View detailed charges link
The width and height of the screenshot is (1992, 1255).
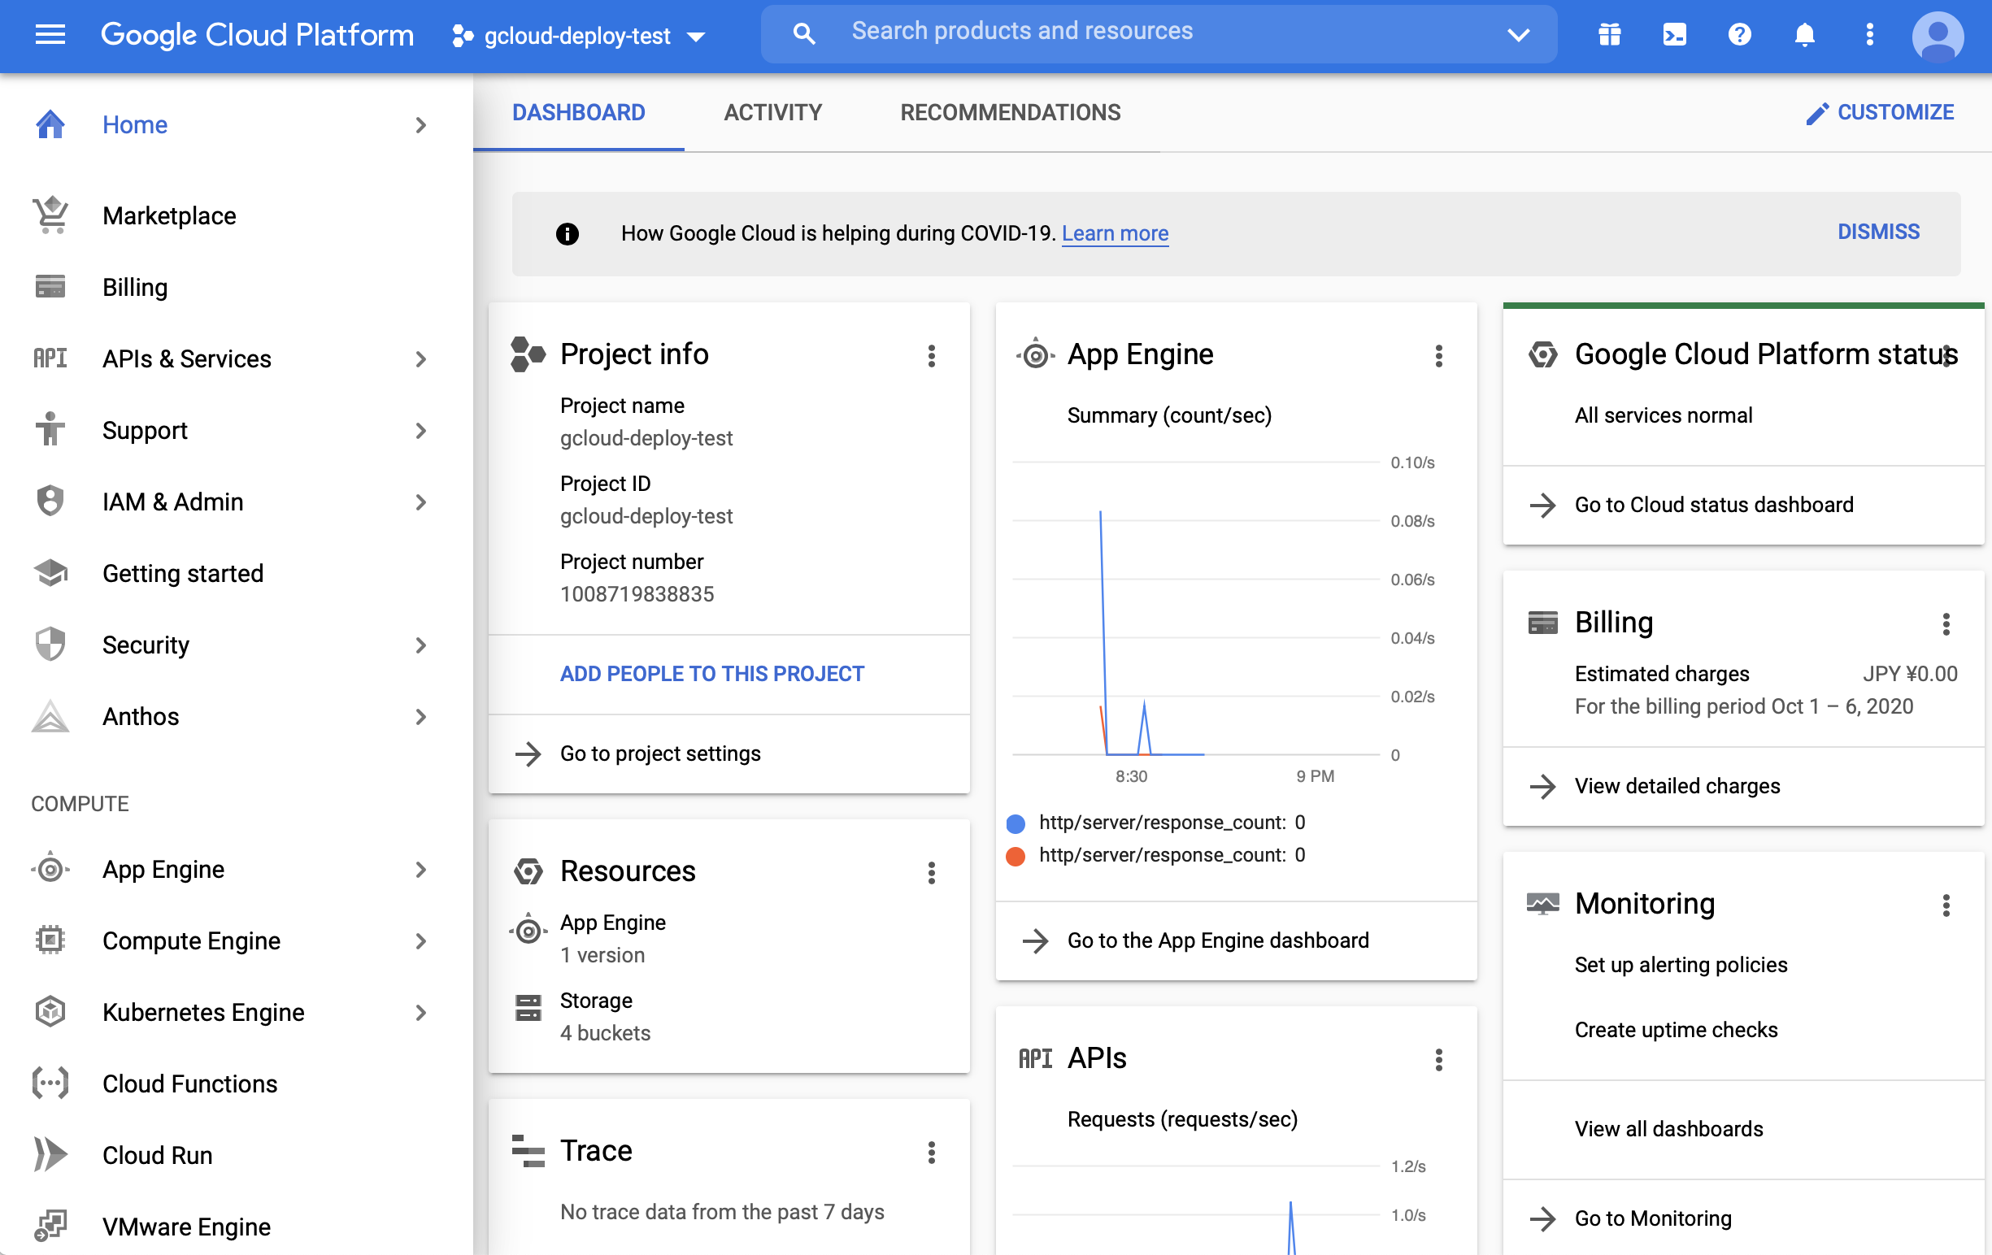click(1677, 786)
